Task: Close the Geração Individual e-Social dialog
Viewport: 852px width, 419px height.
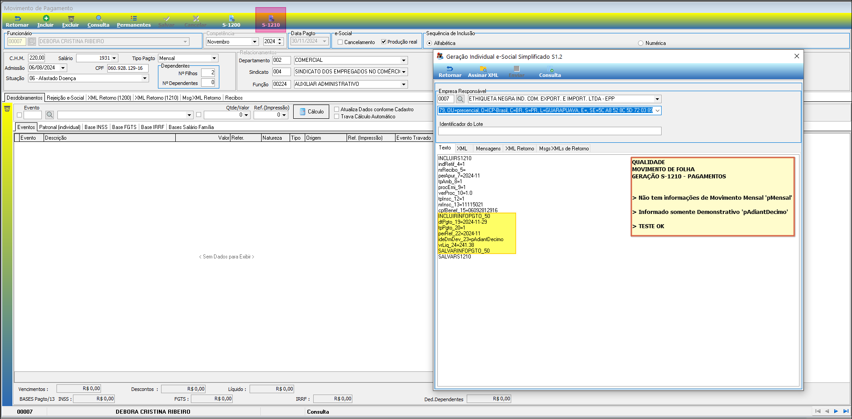Action: (x=796, y=56)
